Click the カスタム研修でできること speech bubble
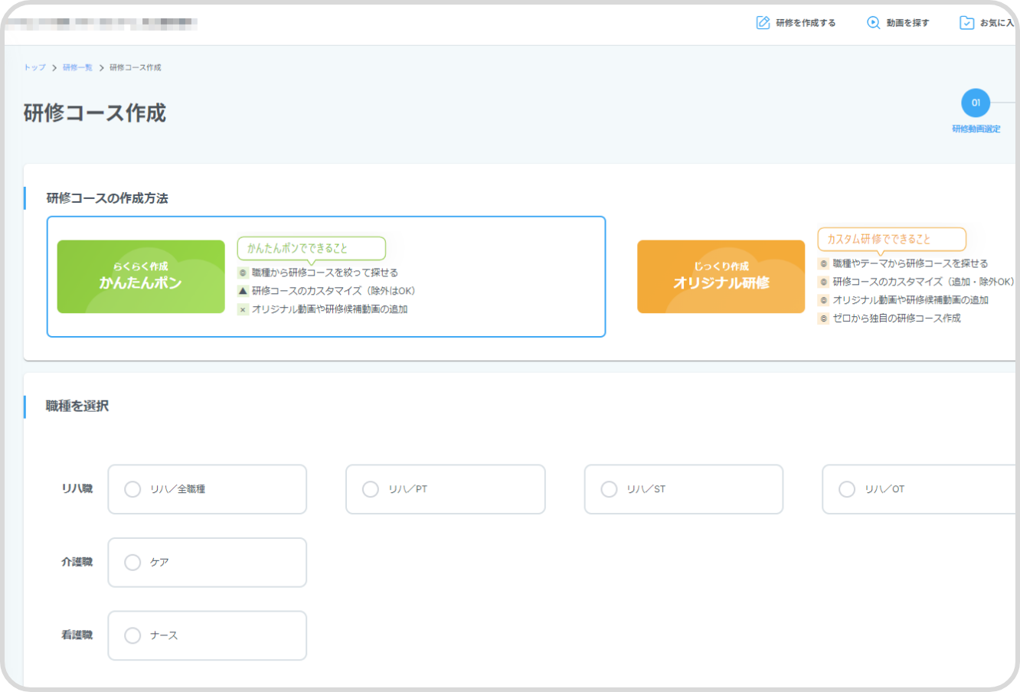Image resolution: width=1020 pixels, height=692 pixels. click(x=891, y=240)
